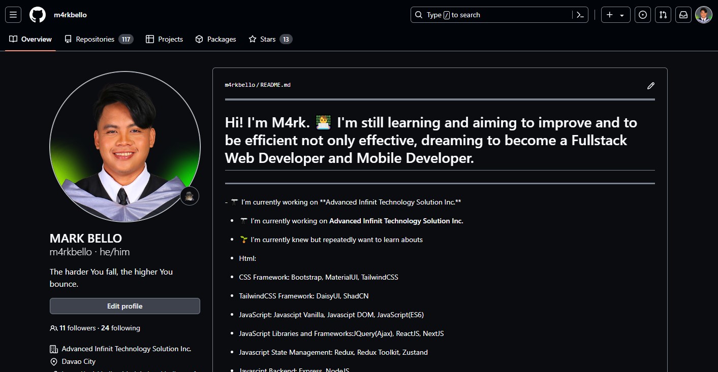This screenshot has height=372, width=718.
Task: View the 11 followers link
Action: coord(74,328)
